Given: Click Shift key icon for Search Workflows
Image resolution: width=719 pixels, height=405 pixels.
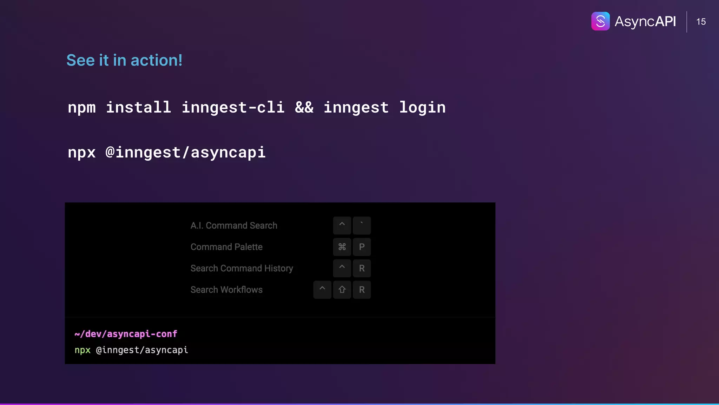Looking at the screenshot, I should point(342,290).
